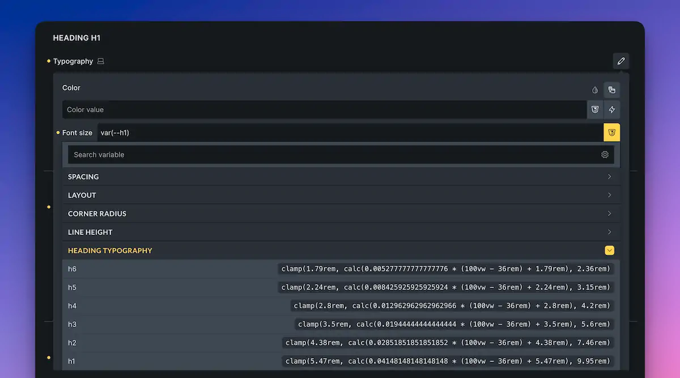Click the global color swatches icon
The image size is (680, 378).
tap(612, 90)
